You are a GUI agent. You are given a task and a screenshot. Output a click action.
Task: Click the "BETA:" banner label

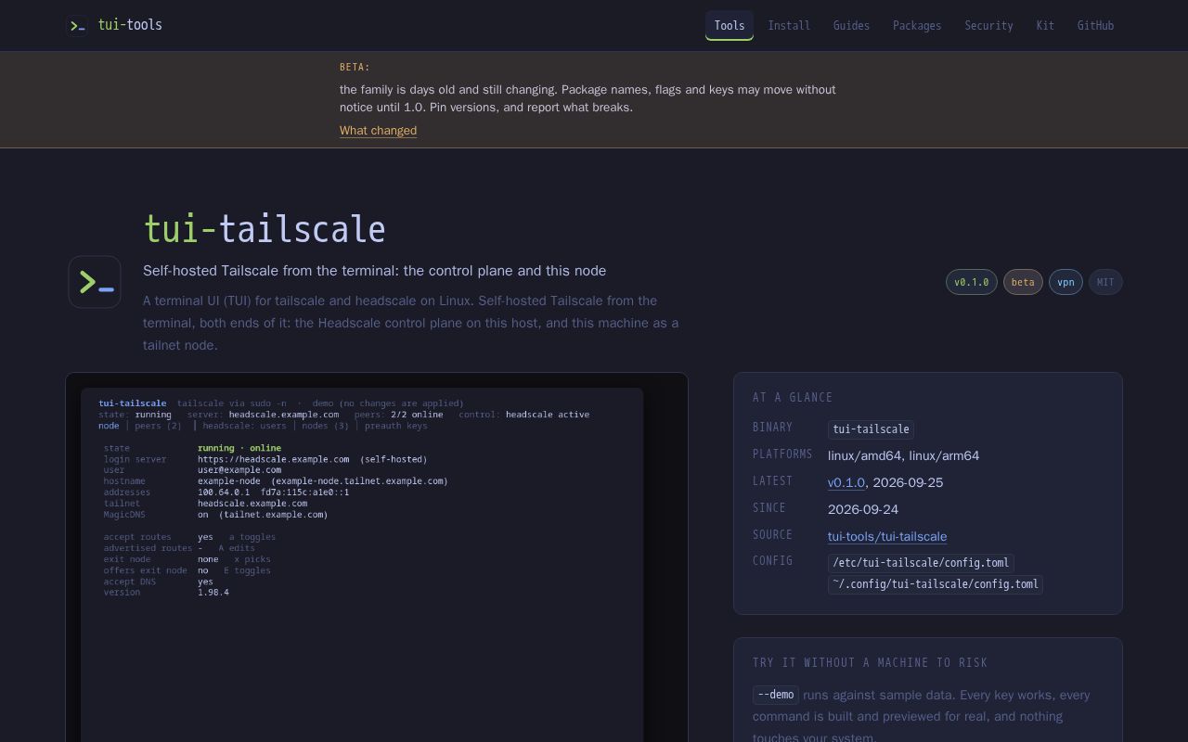tap(355, 67)
